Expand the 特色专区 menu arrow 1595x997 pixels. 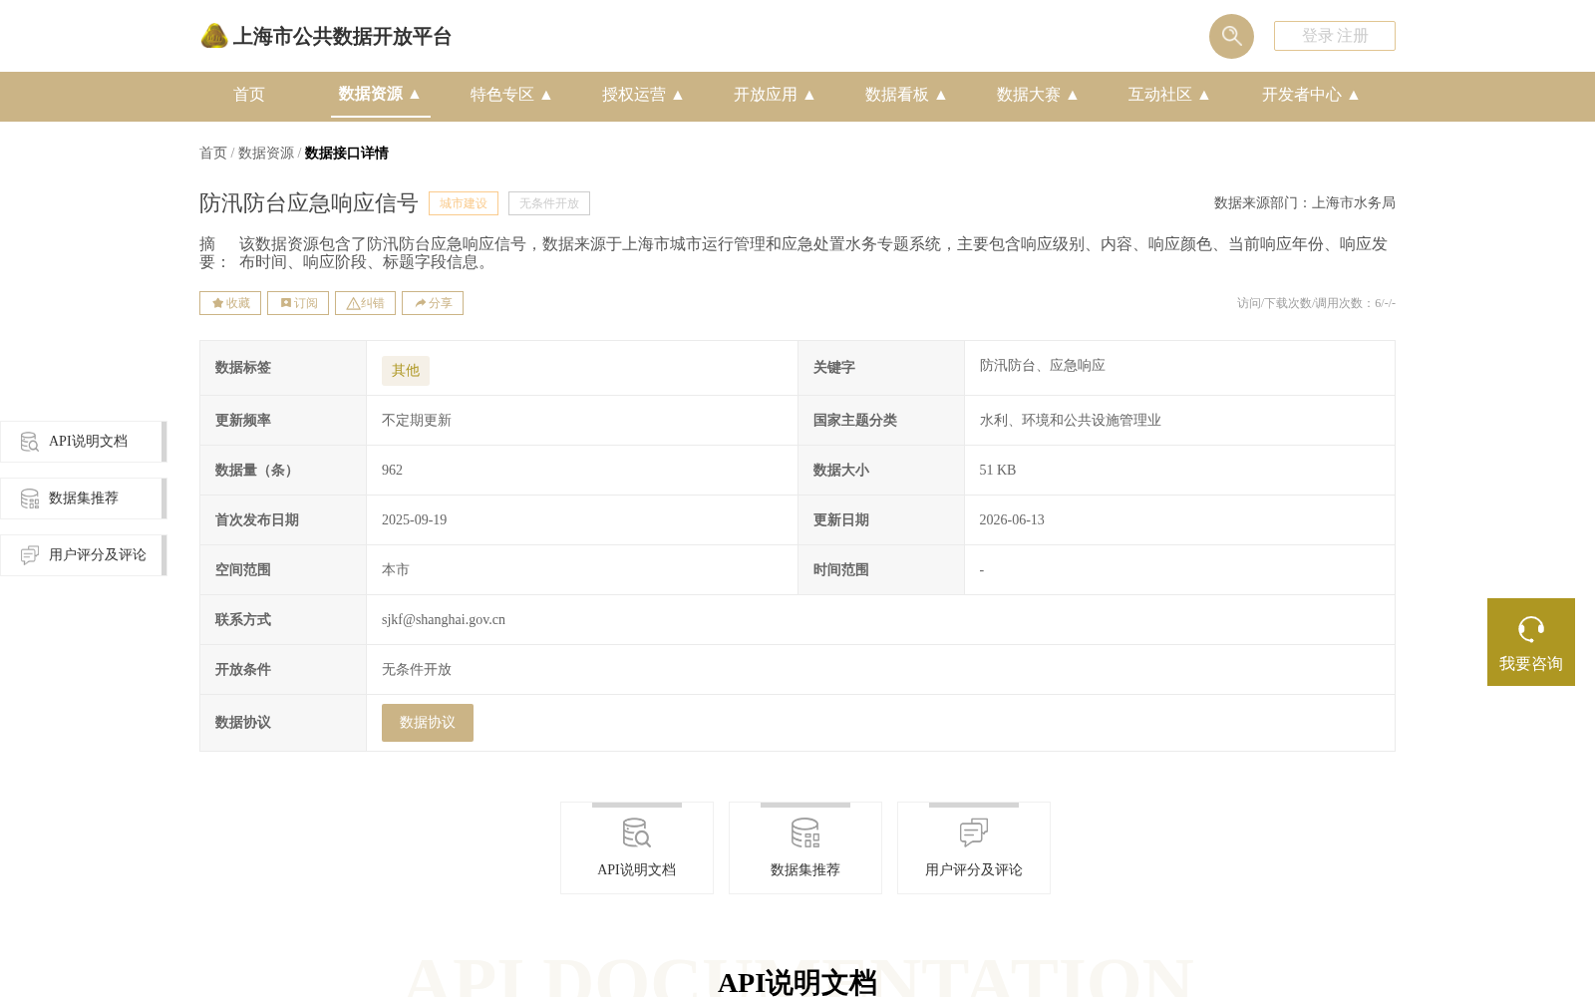pyautogui.click(x=546, y=95)
